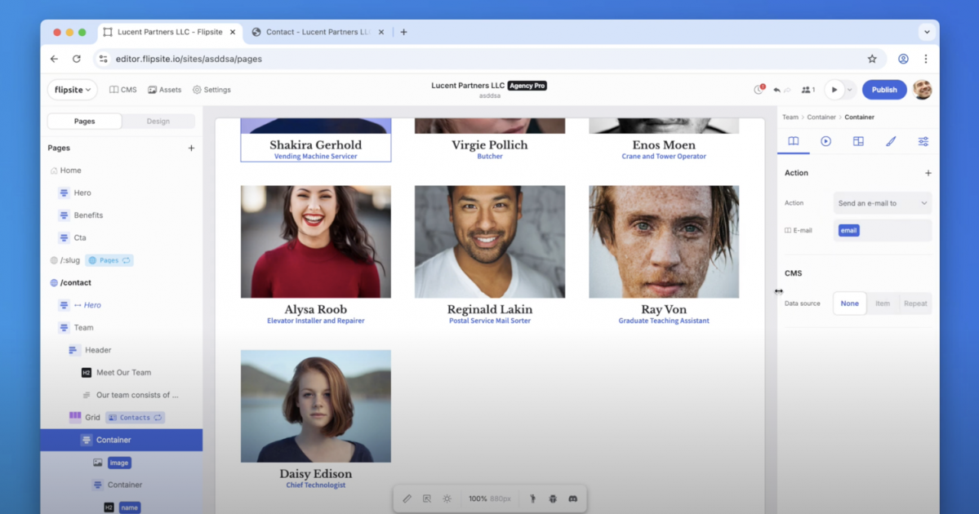Open a new browser tab
Image resolution: width=979 pixels, height=514 pixels.
coord(403,32)
